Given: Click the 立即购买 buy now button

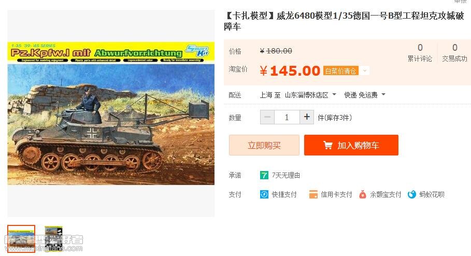Looking at the screenshot, I should point(264,145).
